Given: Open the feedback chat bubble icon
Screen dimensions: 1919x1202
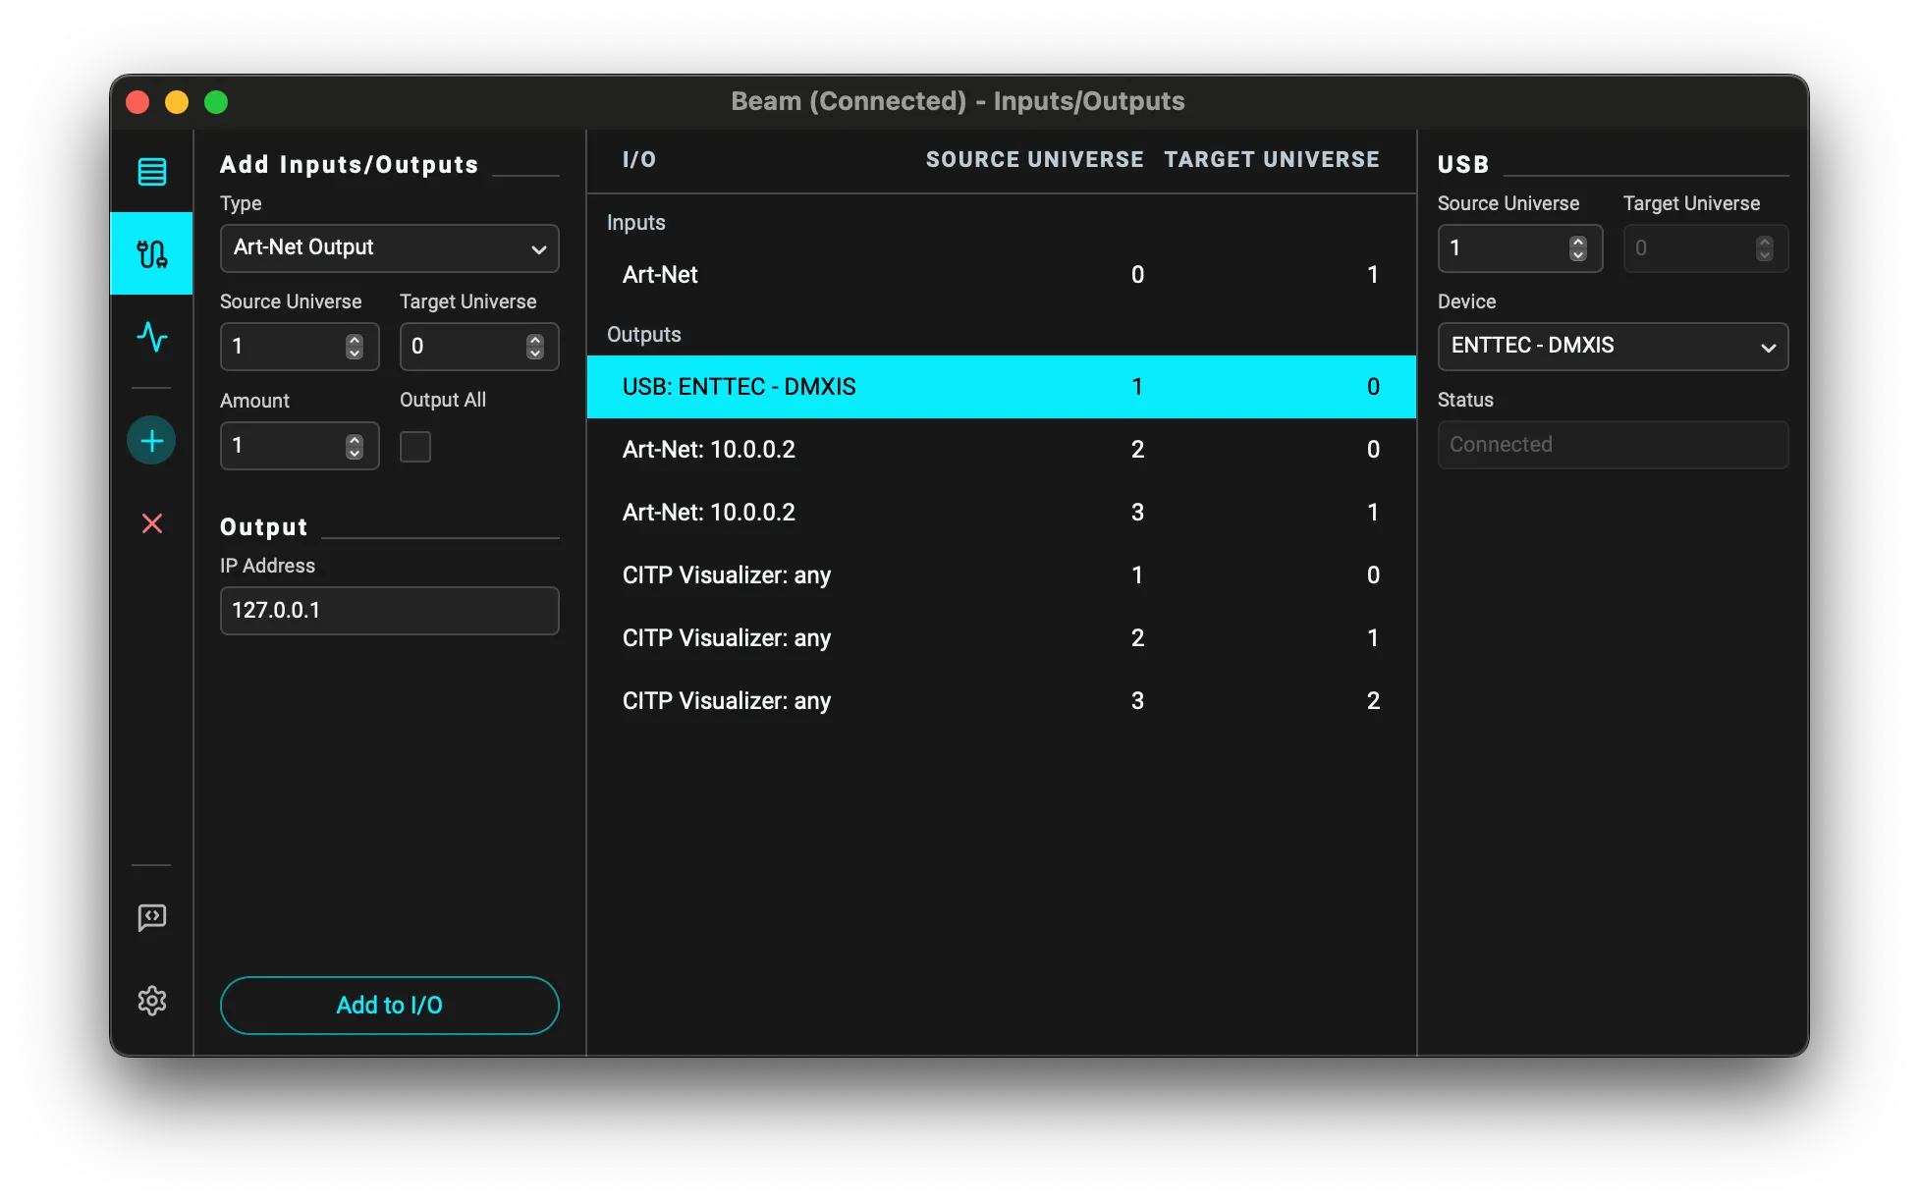Looking at the screenshot, I should click(x=151, y=917).
